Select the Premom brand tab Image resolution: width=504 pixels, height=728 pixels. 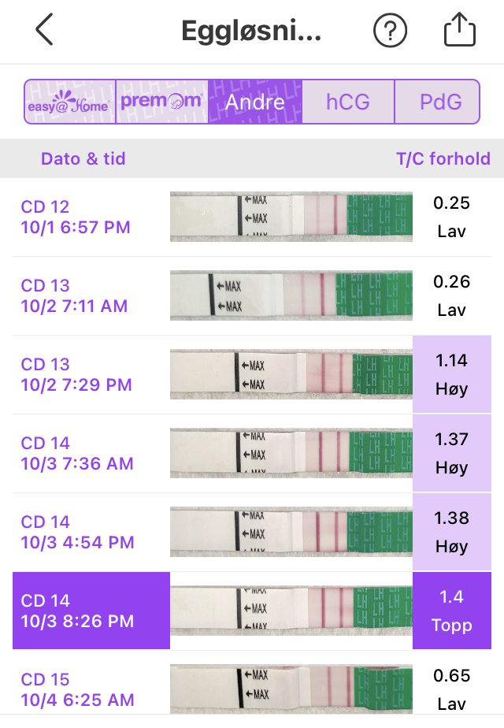pos(162,102)
